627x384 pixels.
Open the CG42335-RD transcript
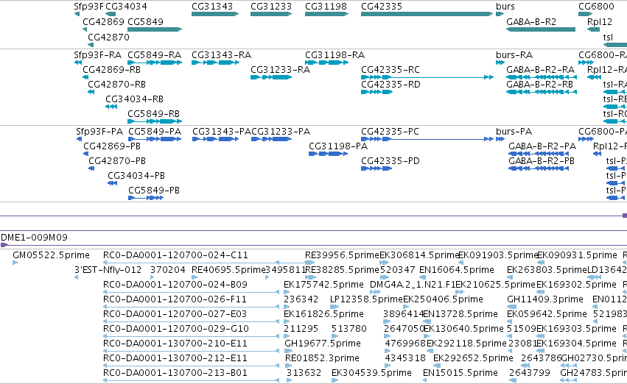click(390, 84)
